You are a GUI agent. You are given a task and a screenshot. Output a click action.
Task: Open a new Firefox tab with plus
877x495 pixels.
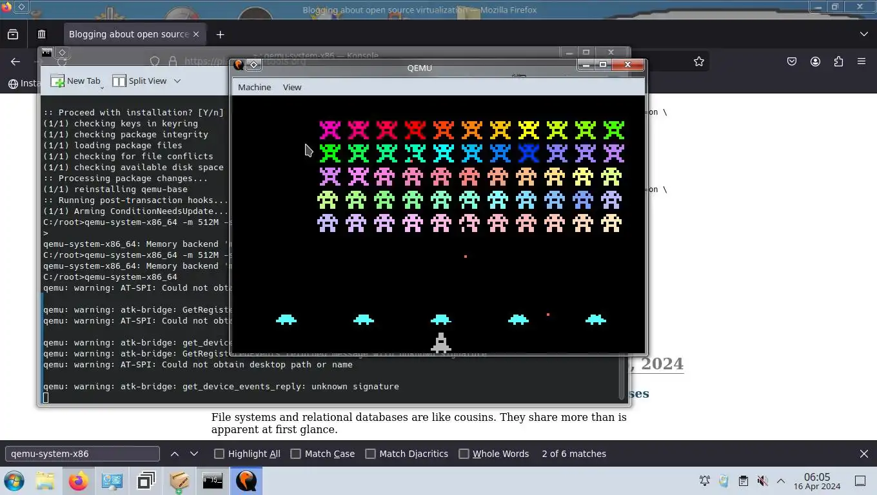tap(220, 34)
